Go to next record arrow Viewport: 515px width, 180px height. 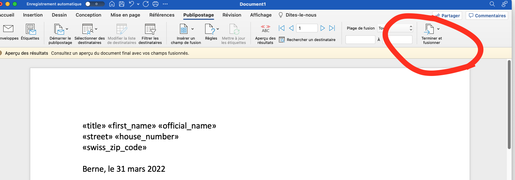pos(323,28)
